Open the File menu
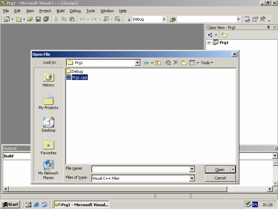This screenshot has width=278, height=209. pos(6,11)
